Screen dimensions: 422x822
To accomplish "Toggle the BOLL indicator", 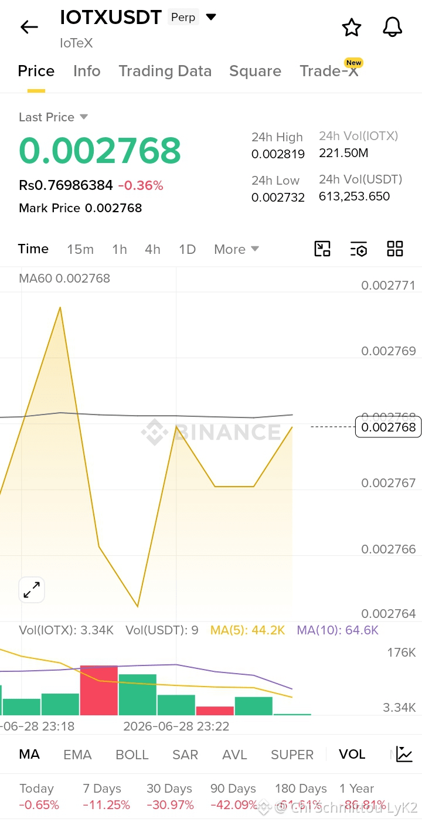I will (x=132, y=755).
